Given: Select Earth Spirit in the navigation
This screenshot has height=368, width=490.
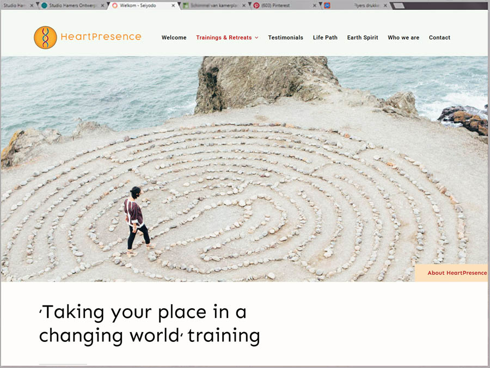Looking at the screenshot, I should 363,38.
